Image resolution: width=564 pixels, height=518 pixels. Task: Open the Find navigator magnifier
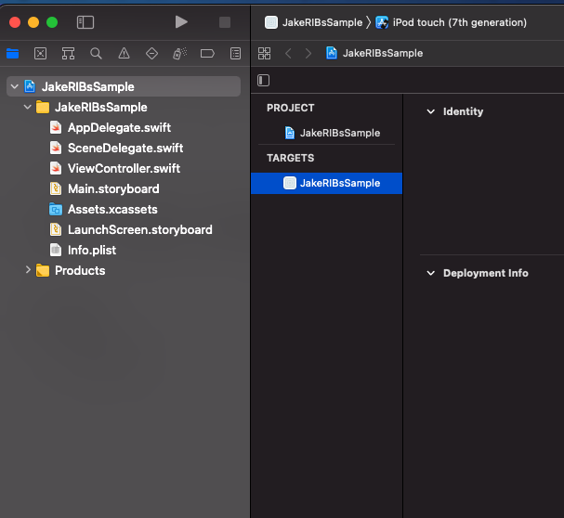tap(96, 54)
